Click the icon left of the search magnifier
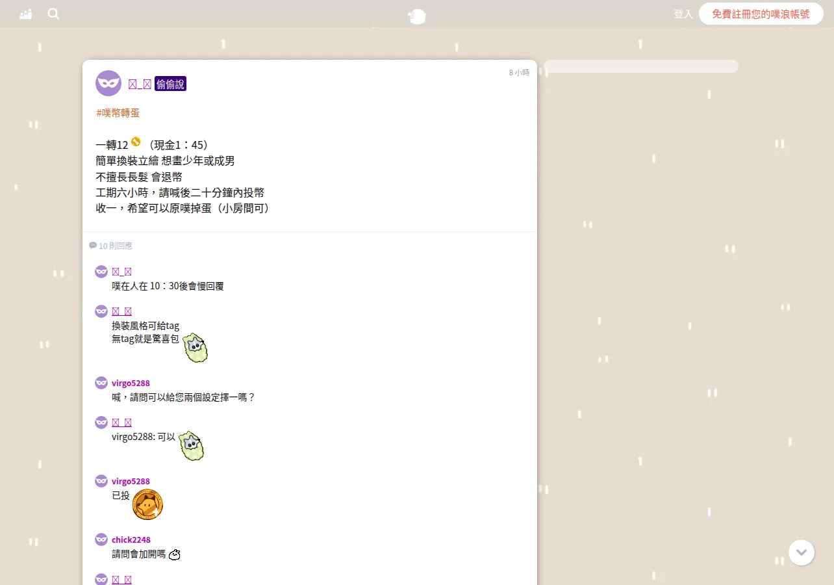 (26, 14)
